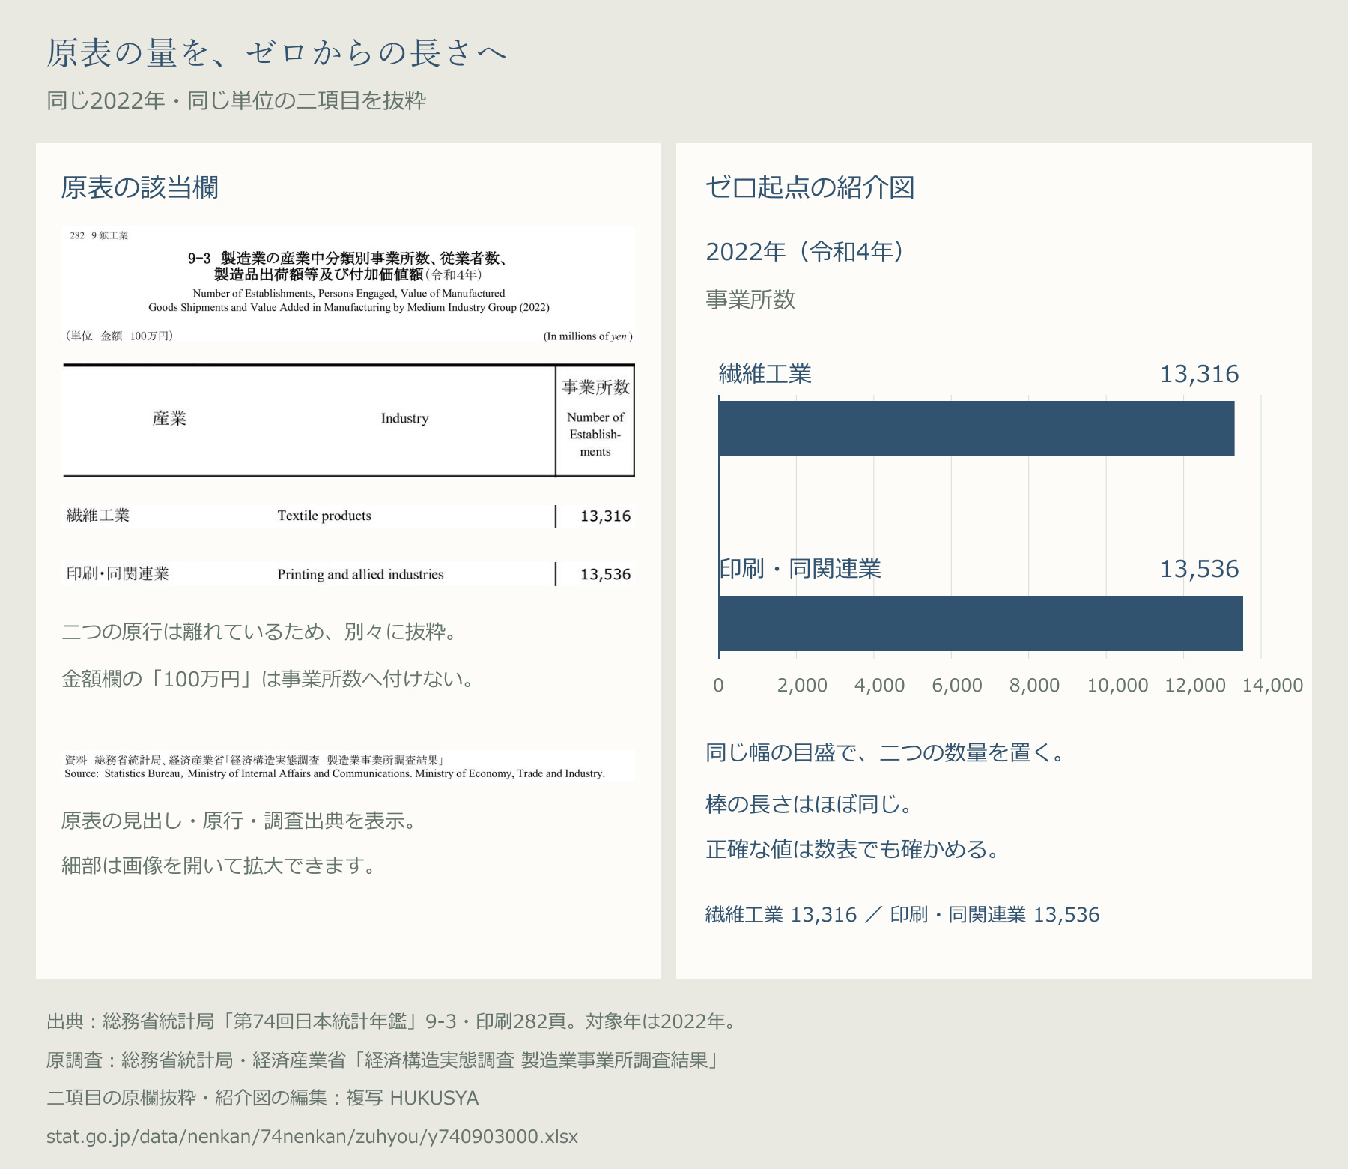1348x1169 pixels.
Task: Click the 13,316 bar value label
Action: click(1200, 374)
